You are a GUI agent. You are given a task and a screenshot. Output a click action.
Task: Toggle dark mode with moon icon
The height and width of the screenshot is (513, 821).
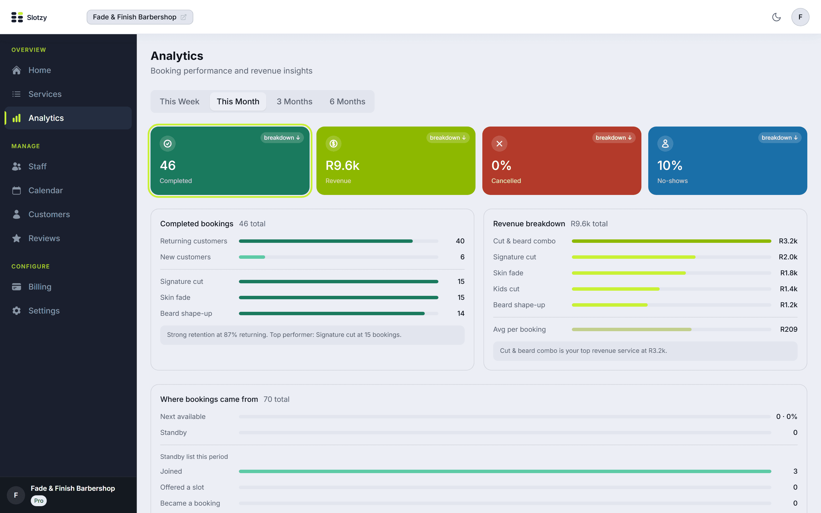(776, 17)
